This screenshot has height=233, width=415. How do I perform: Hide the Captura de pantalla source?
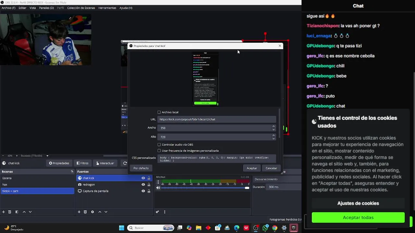coord(143,191)
